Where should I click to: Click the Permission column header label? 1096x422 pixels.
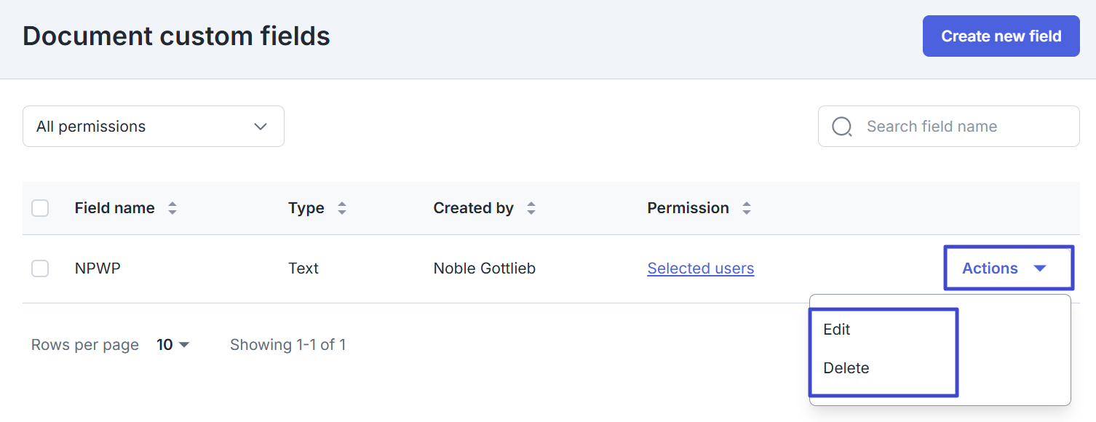[688, 208]
